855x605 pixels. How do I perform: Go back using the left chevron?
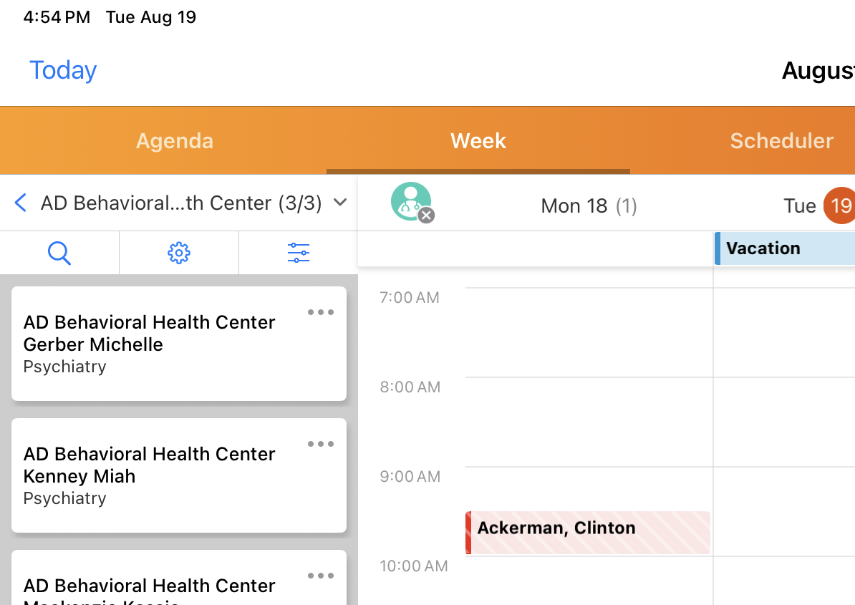coord(21,203)
